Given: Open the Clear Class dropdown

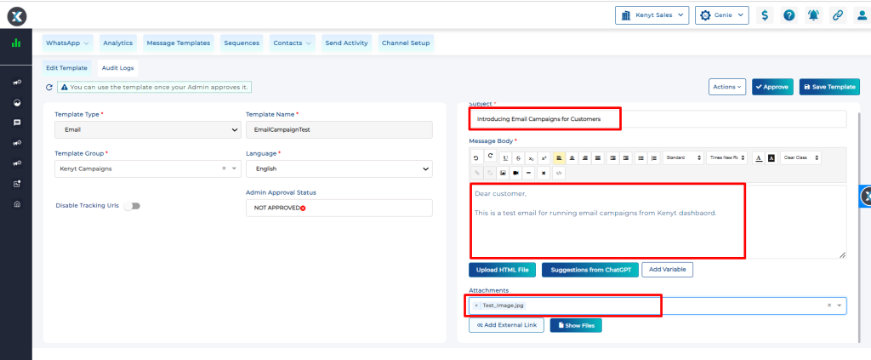Looking at the screenshot, I should [x=800, y=157].
